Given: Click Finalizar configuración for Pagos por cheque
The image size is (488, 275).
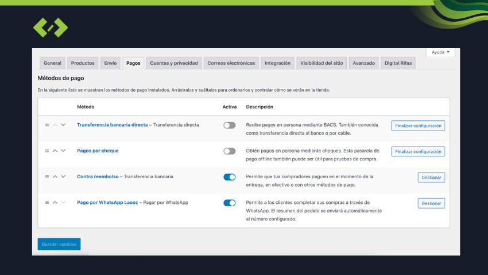Looking at the screenshot, I should [418, 151].
